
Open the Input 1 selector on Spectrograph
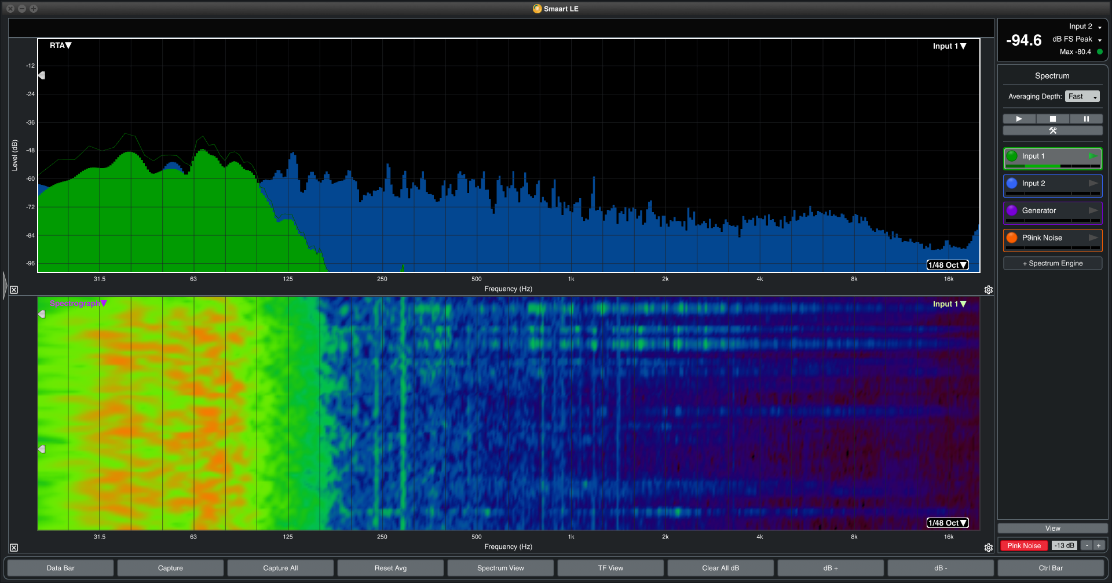click(x=949, y=304)
